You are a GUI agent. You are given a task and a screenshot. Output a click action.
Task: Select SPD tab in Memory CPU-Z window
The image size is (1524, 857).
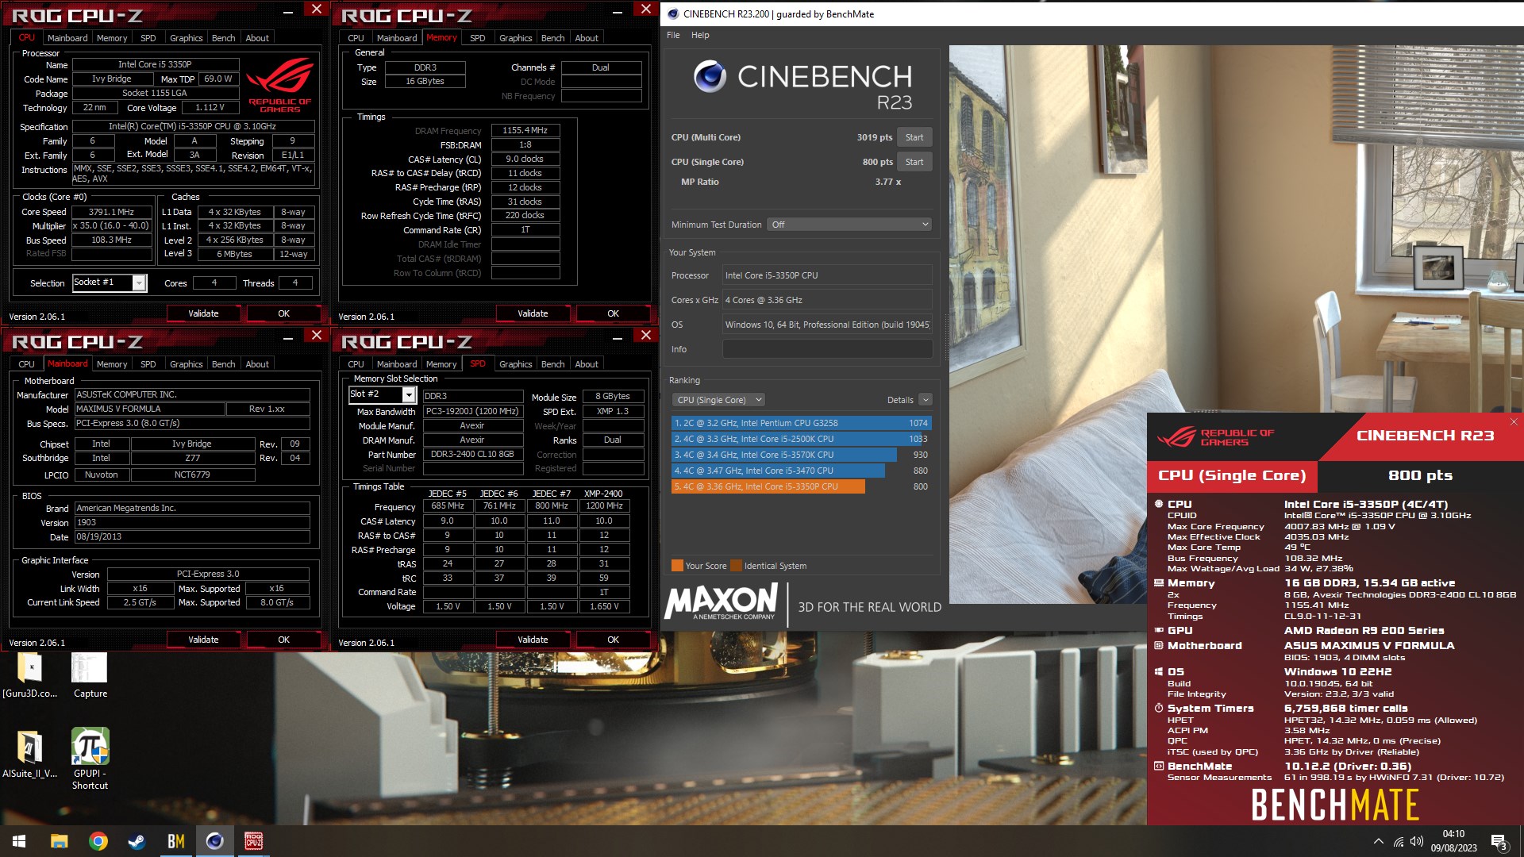pyautogui.click(x=477, y=38)
